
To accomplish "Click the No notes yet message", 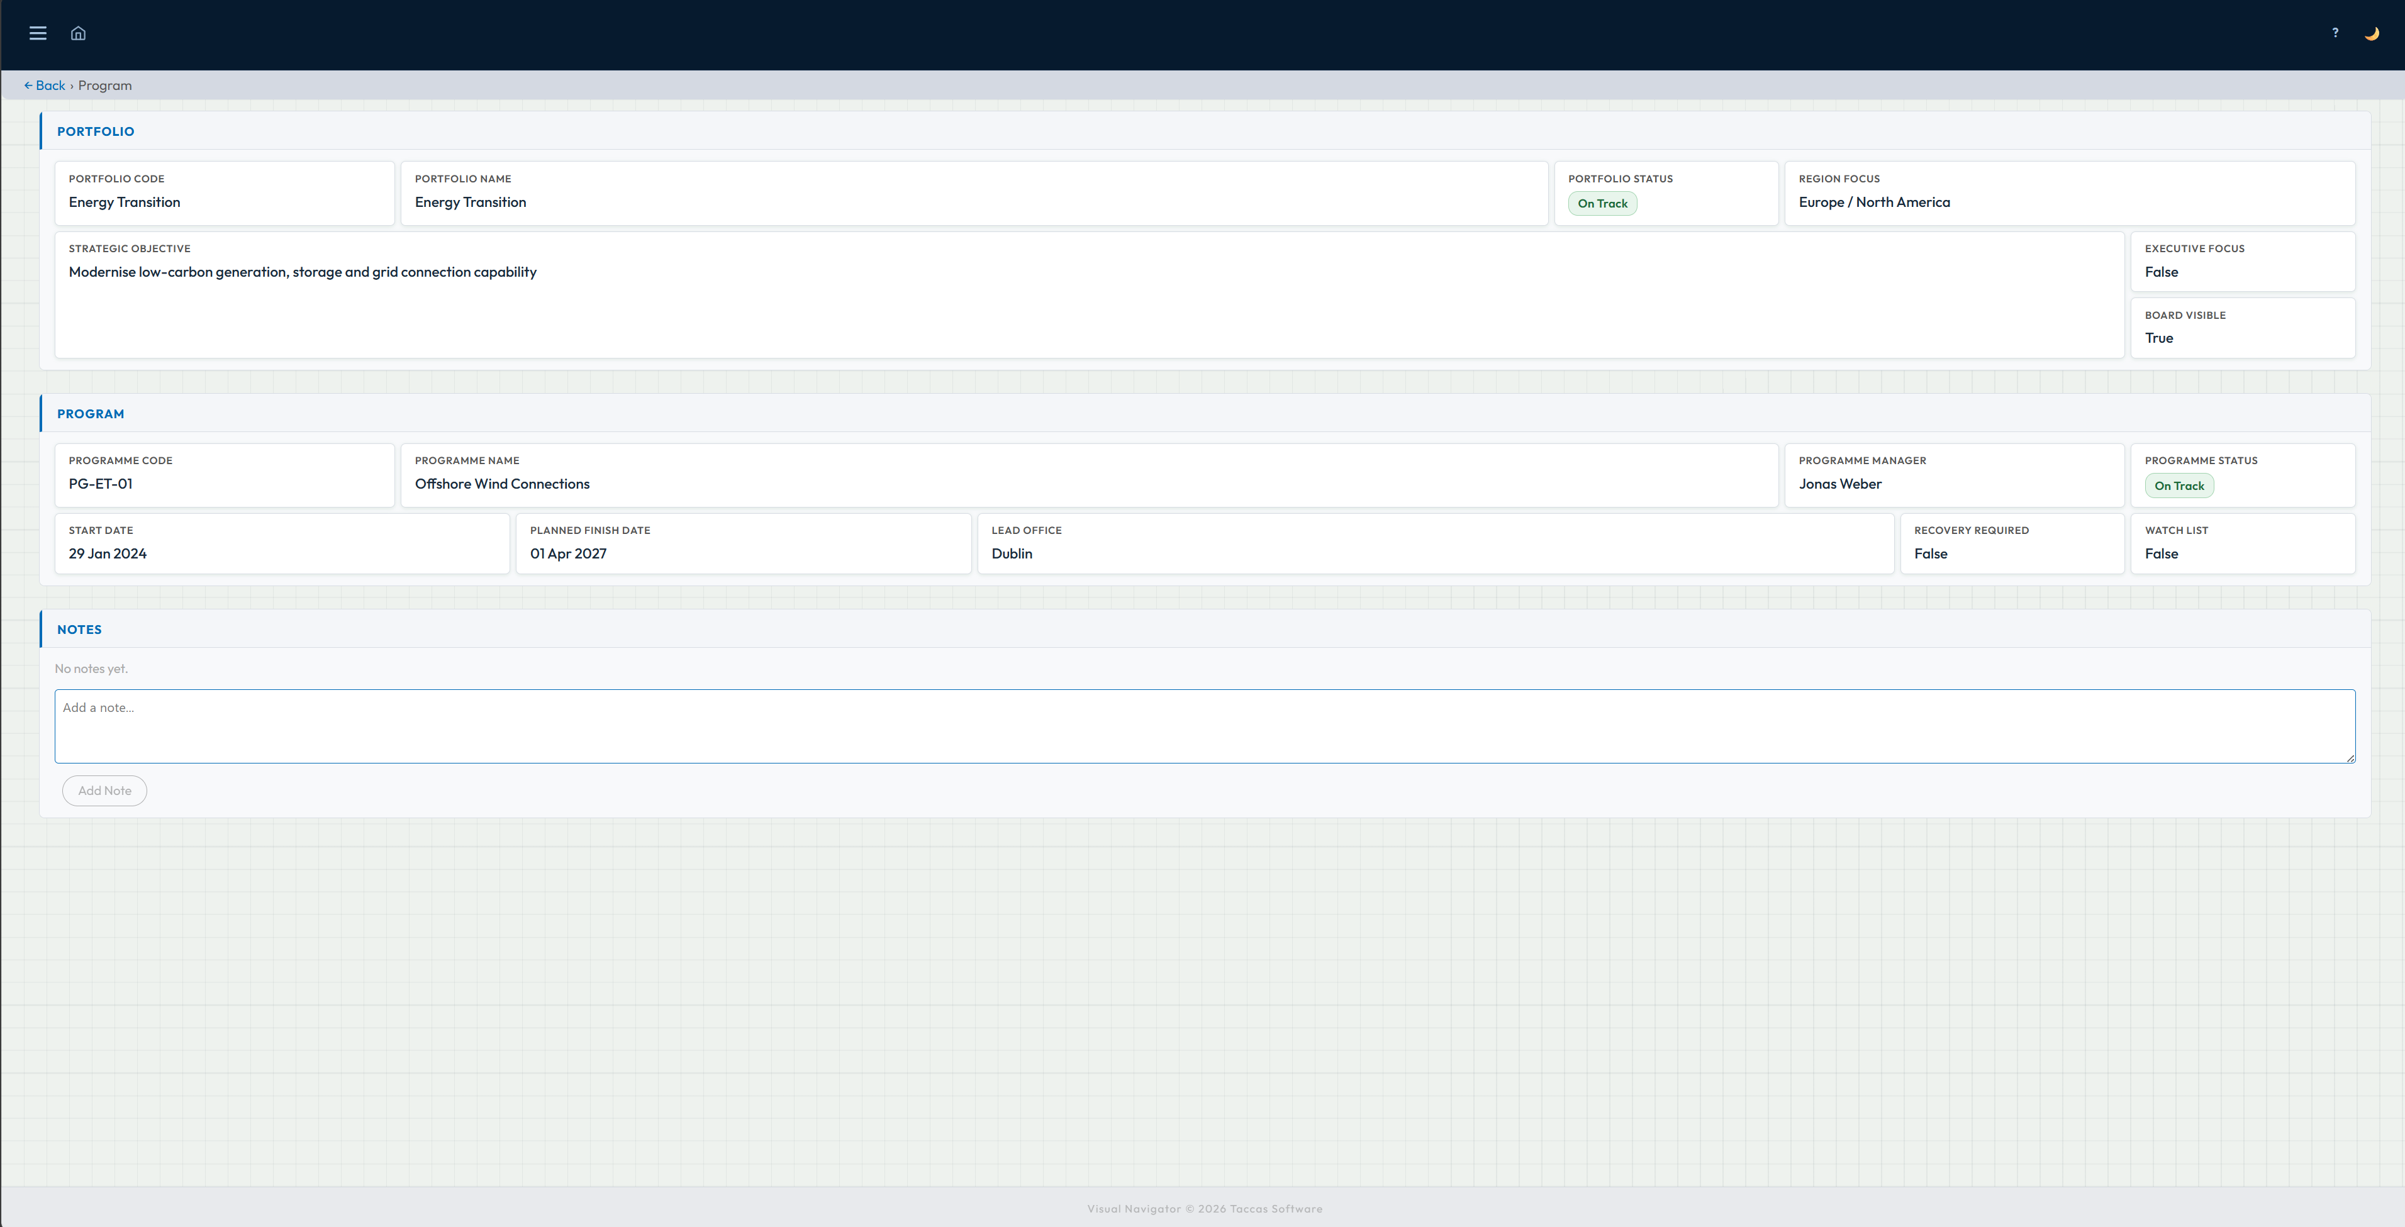I will (x=91, y=668).
